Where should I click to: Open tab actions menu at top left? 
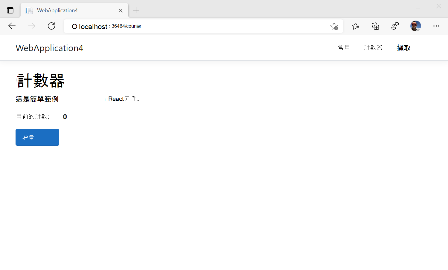(10, 10)
